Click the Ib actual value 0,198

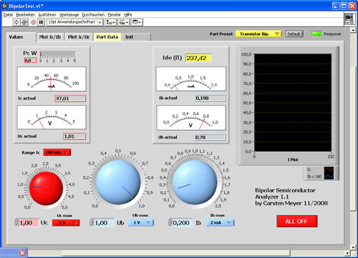(211, 98)
